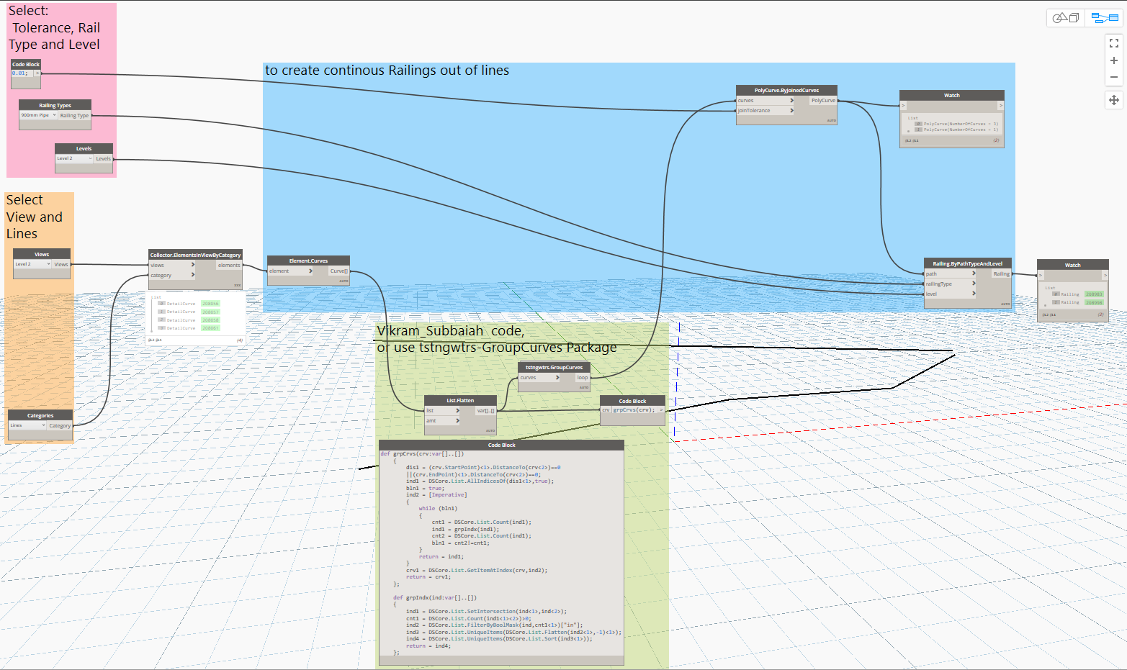Click the Zoom to Fit icon
The width and height of the screenshot is (1127, 670).
point(1113,43)
